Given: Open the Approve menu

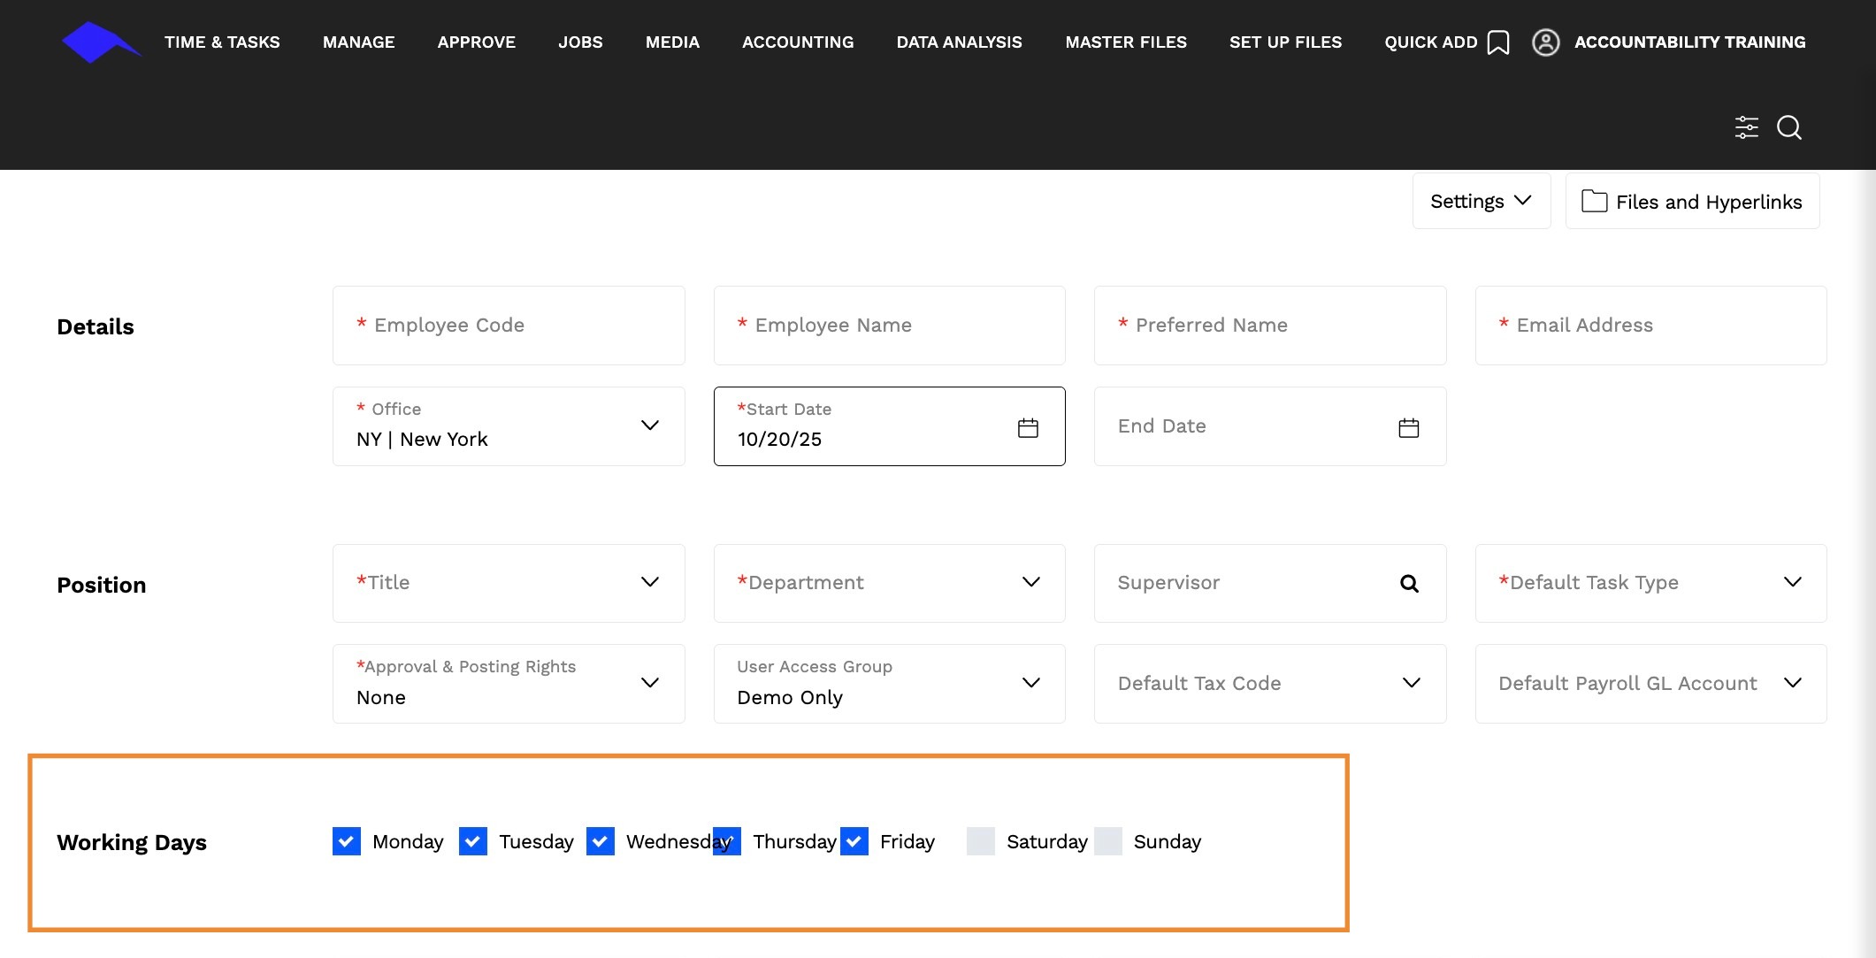Looking at the screenshot, I should [477, 42].
